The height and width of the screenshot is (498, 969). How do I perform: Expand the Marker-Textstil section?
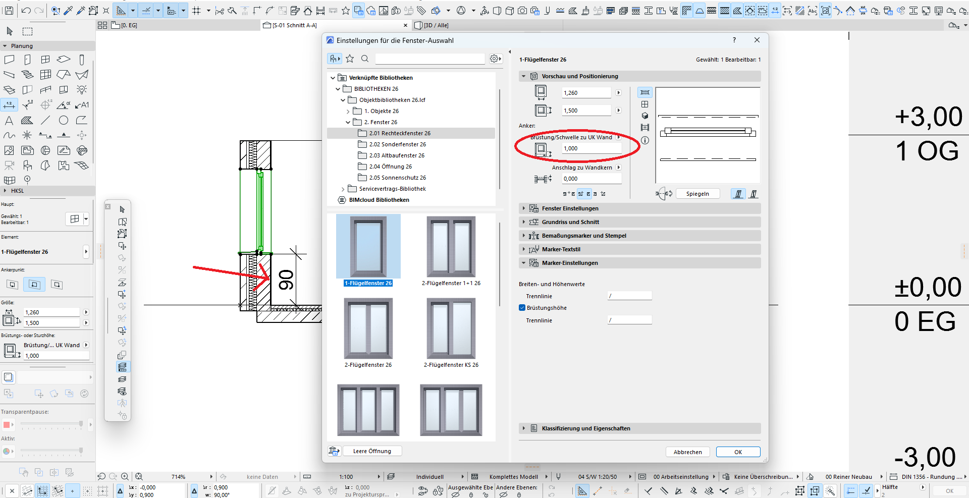pyautogui.click(x=524, y=249)
